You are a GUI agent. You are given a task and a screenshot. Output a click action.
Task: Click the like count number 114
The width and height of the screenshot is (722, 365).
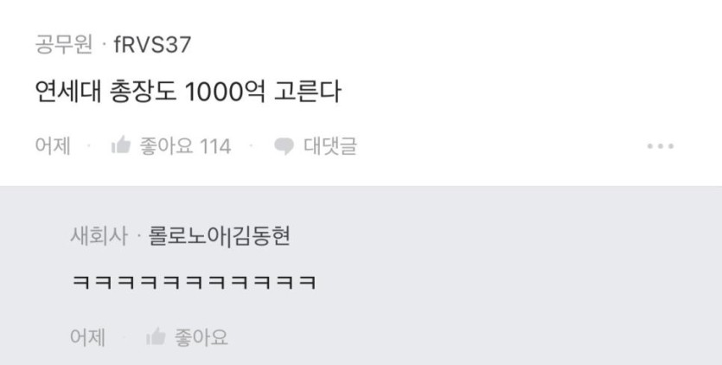point(215,146)
